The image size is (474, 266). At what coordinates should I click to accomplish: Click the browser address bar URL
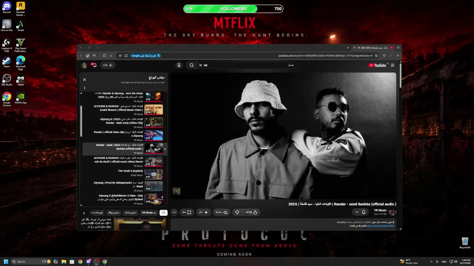point(325,56)
